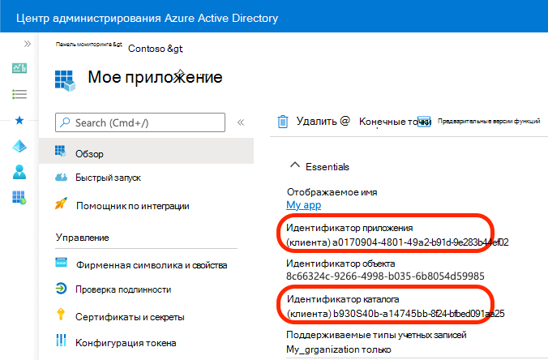Click the rocket icon for integration assistant

[61, 203]
